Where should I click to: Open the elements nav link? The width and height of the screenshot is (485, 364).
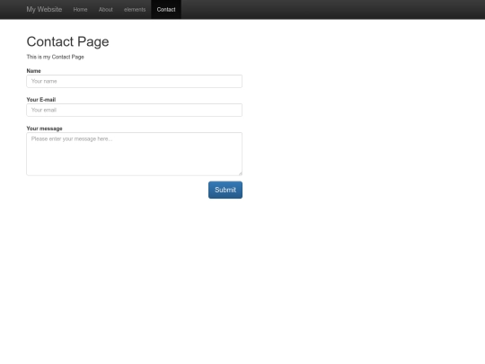(x=135, y=10)
